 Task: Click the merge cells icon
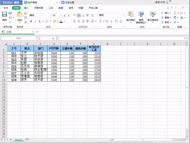pos(92,21)
